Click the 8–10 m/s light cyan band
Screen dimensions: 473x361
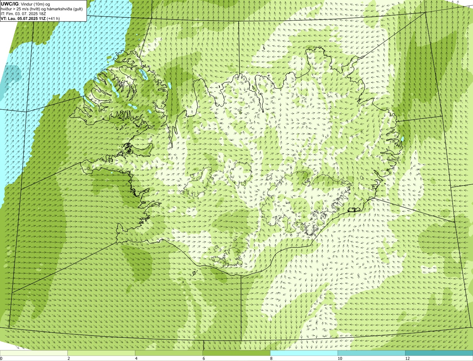click(304, 353)
